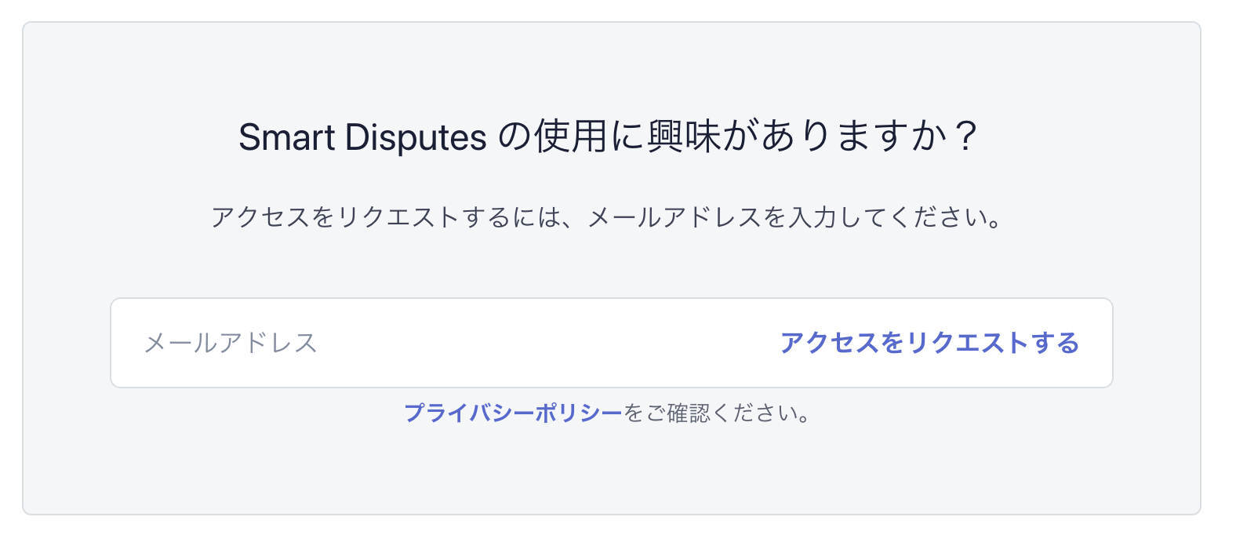View the privacy policy via the blue link
1236x546 pixels.
[x=513, y=413]
